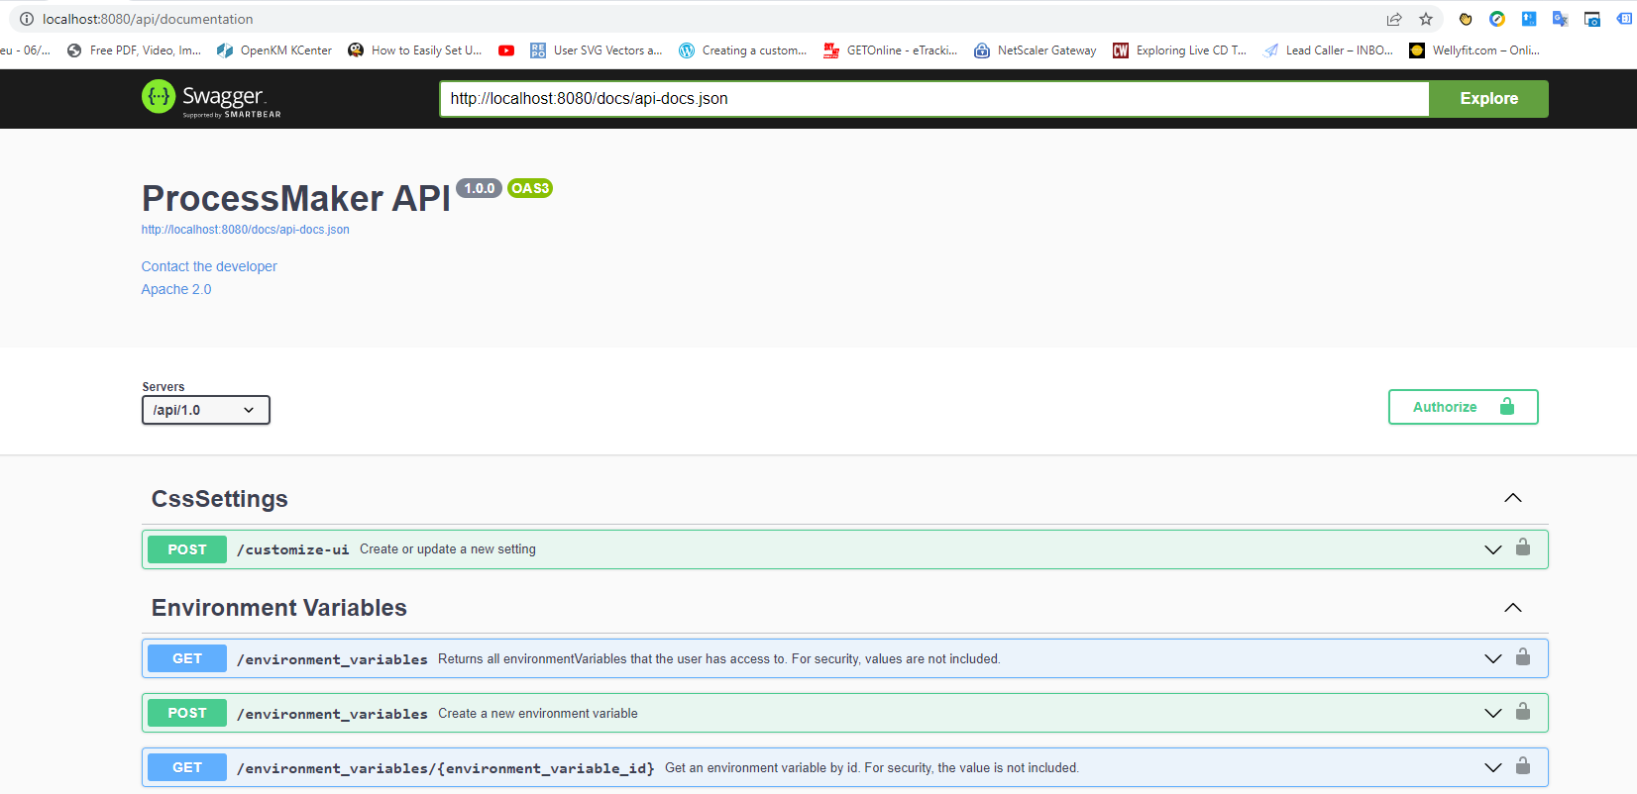Click the OAS3 badge
Image resolution: width=1637 pixels, height=794 pixels.
tap(530, 188)
